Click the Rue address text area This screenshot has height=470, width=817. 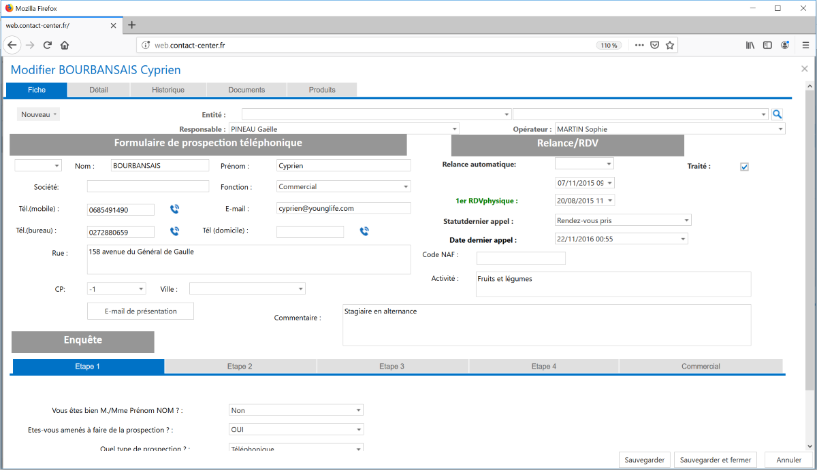click(x=249, y=259)
